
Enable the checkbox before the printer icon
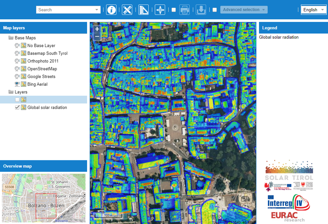[x=174, y=10]
